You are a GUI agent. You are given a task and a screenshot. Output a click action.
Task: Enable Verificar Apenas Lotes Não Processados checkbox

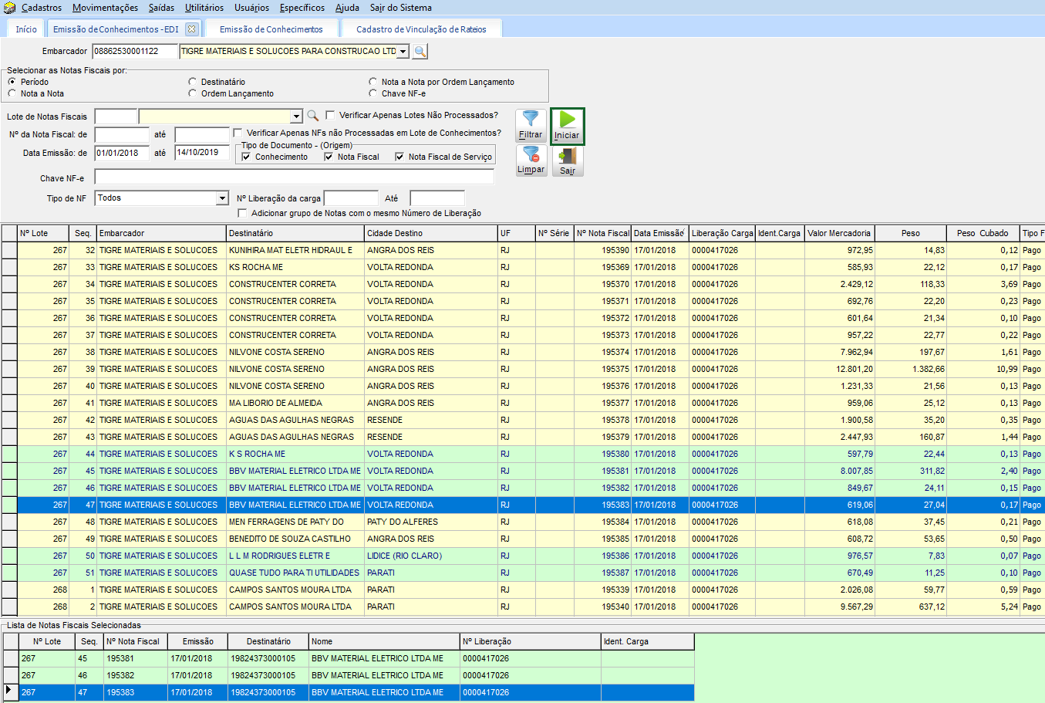tap(330, 115)
